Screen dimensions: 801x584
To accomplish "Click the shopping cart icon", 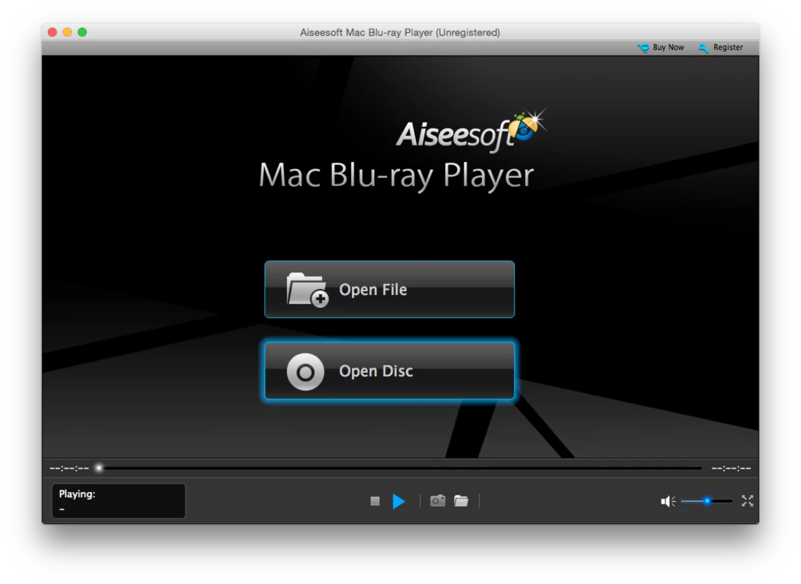I will point(643,48).
